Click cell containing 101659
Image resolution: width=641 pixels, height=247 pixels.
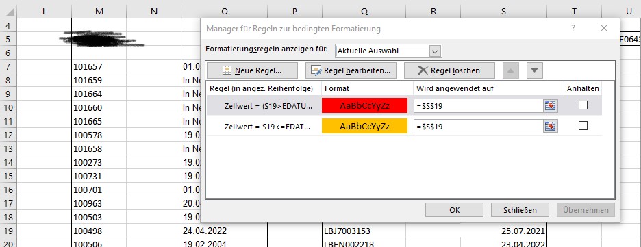[x=99, y=81]
